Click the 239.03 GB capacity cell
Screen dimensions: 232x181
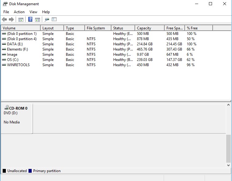(x=145, y=60)
